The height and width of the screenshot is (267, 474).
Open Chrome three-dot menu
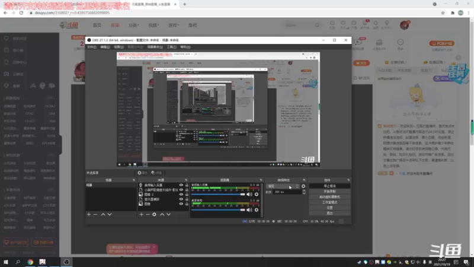(x=469, y=12)
